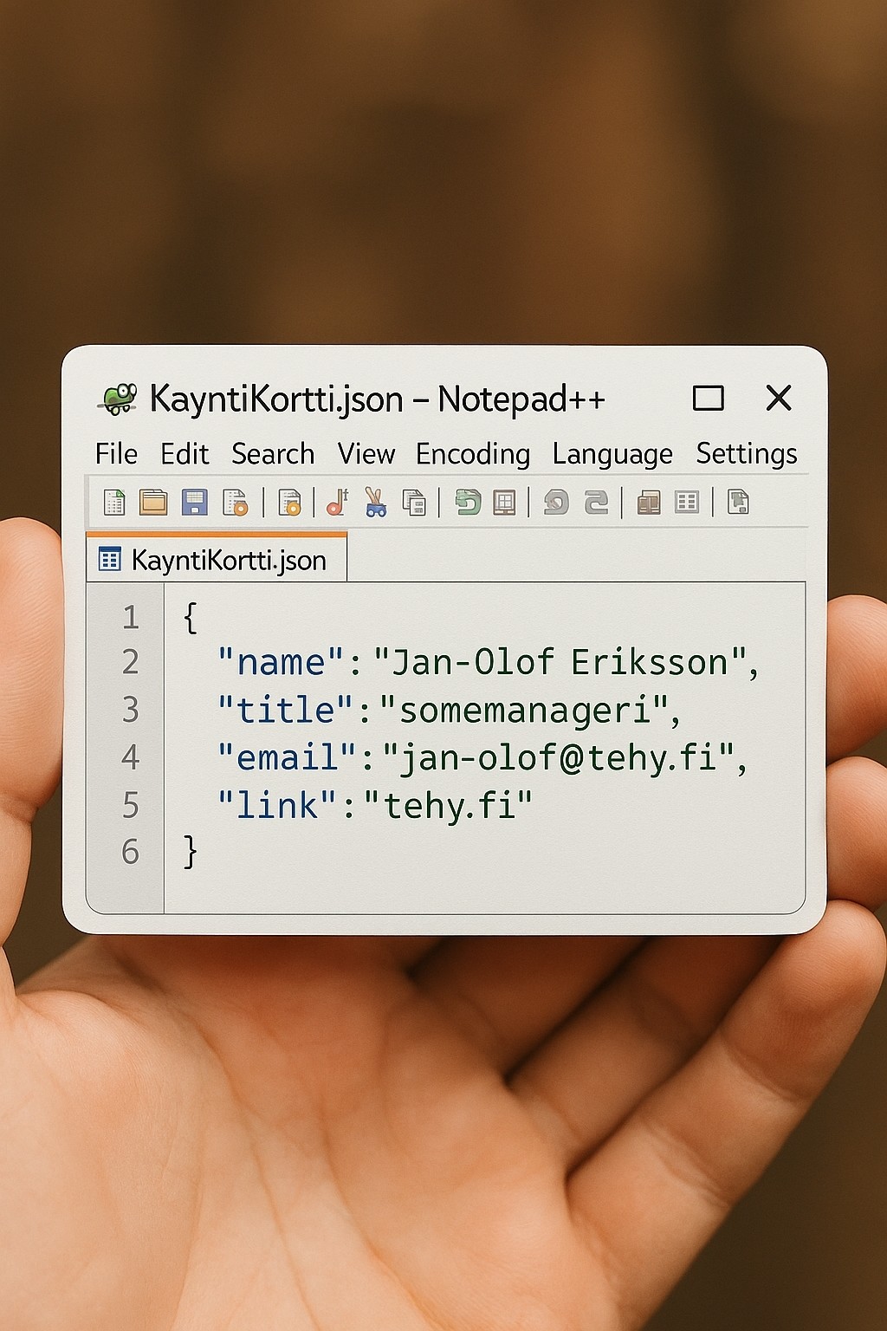Viewport: 887px width, 1331px height.
Task: Click the "title" key in the editor
Action: (x=287, y=710)
